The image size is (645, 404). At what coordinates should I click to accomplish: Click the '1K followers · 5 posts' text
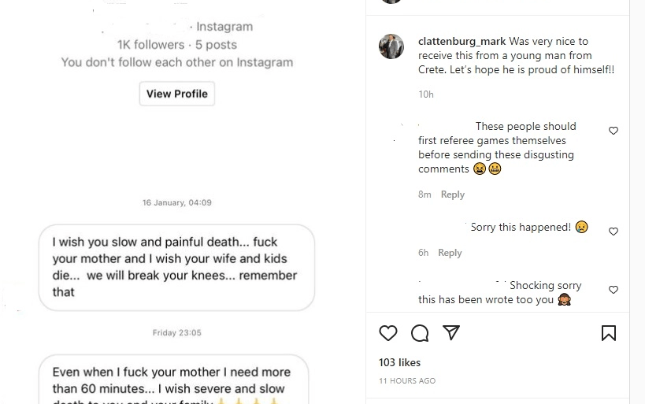tap(176, 45)
